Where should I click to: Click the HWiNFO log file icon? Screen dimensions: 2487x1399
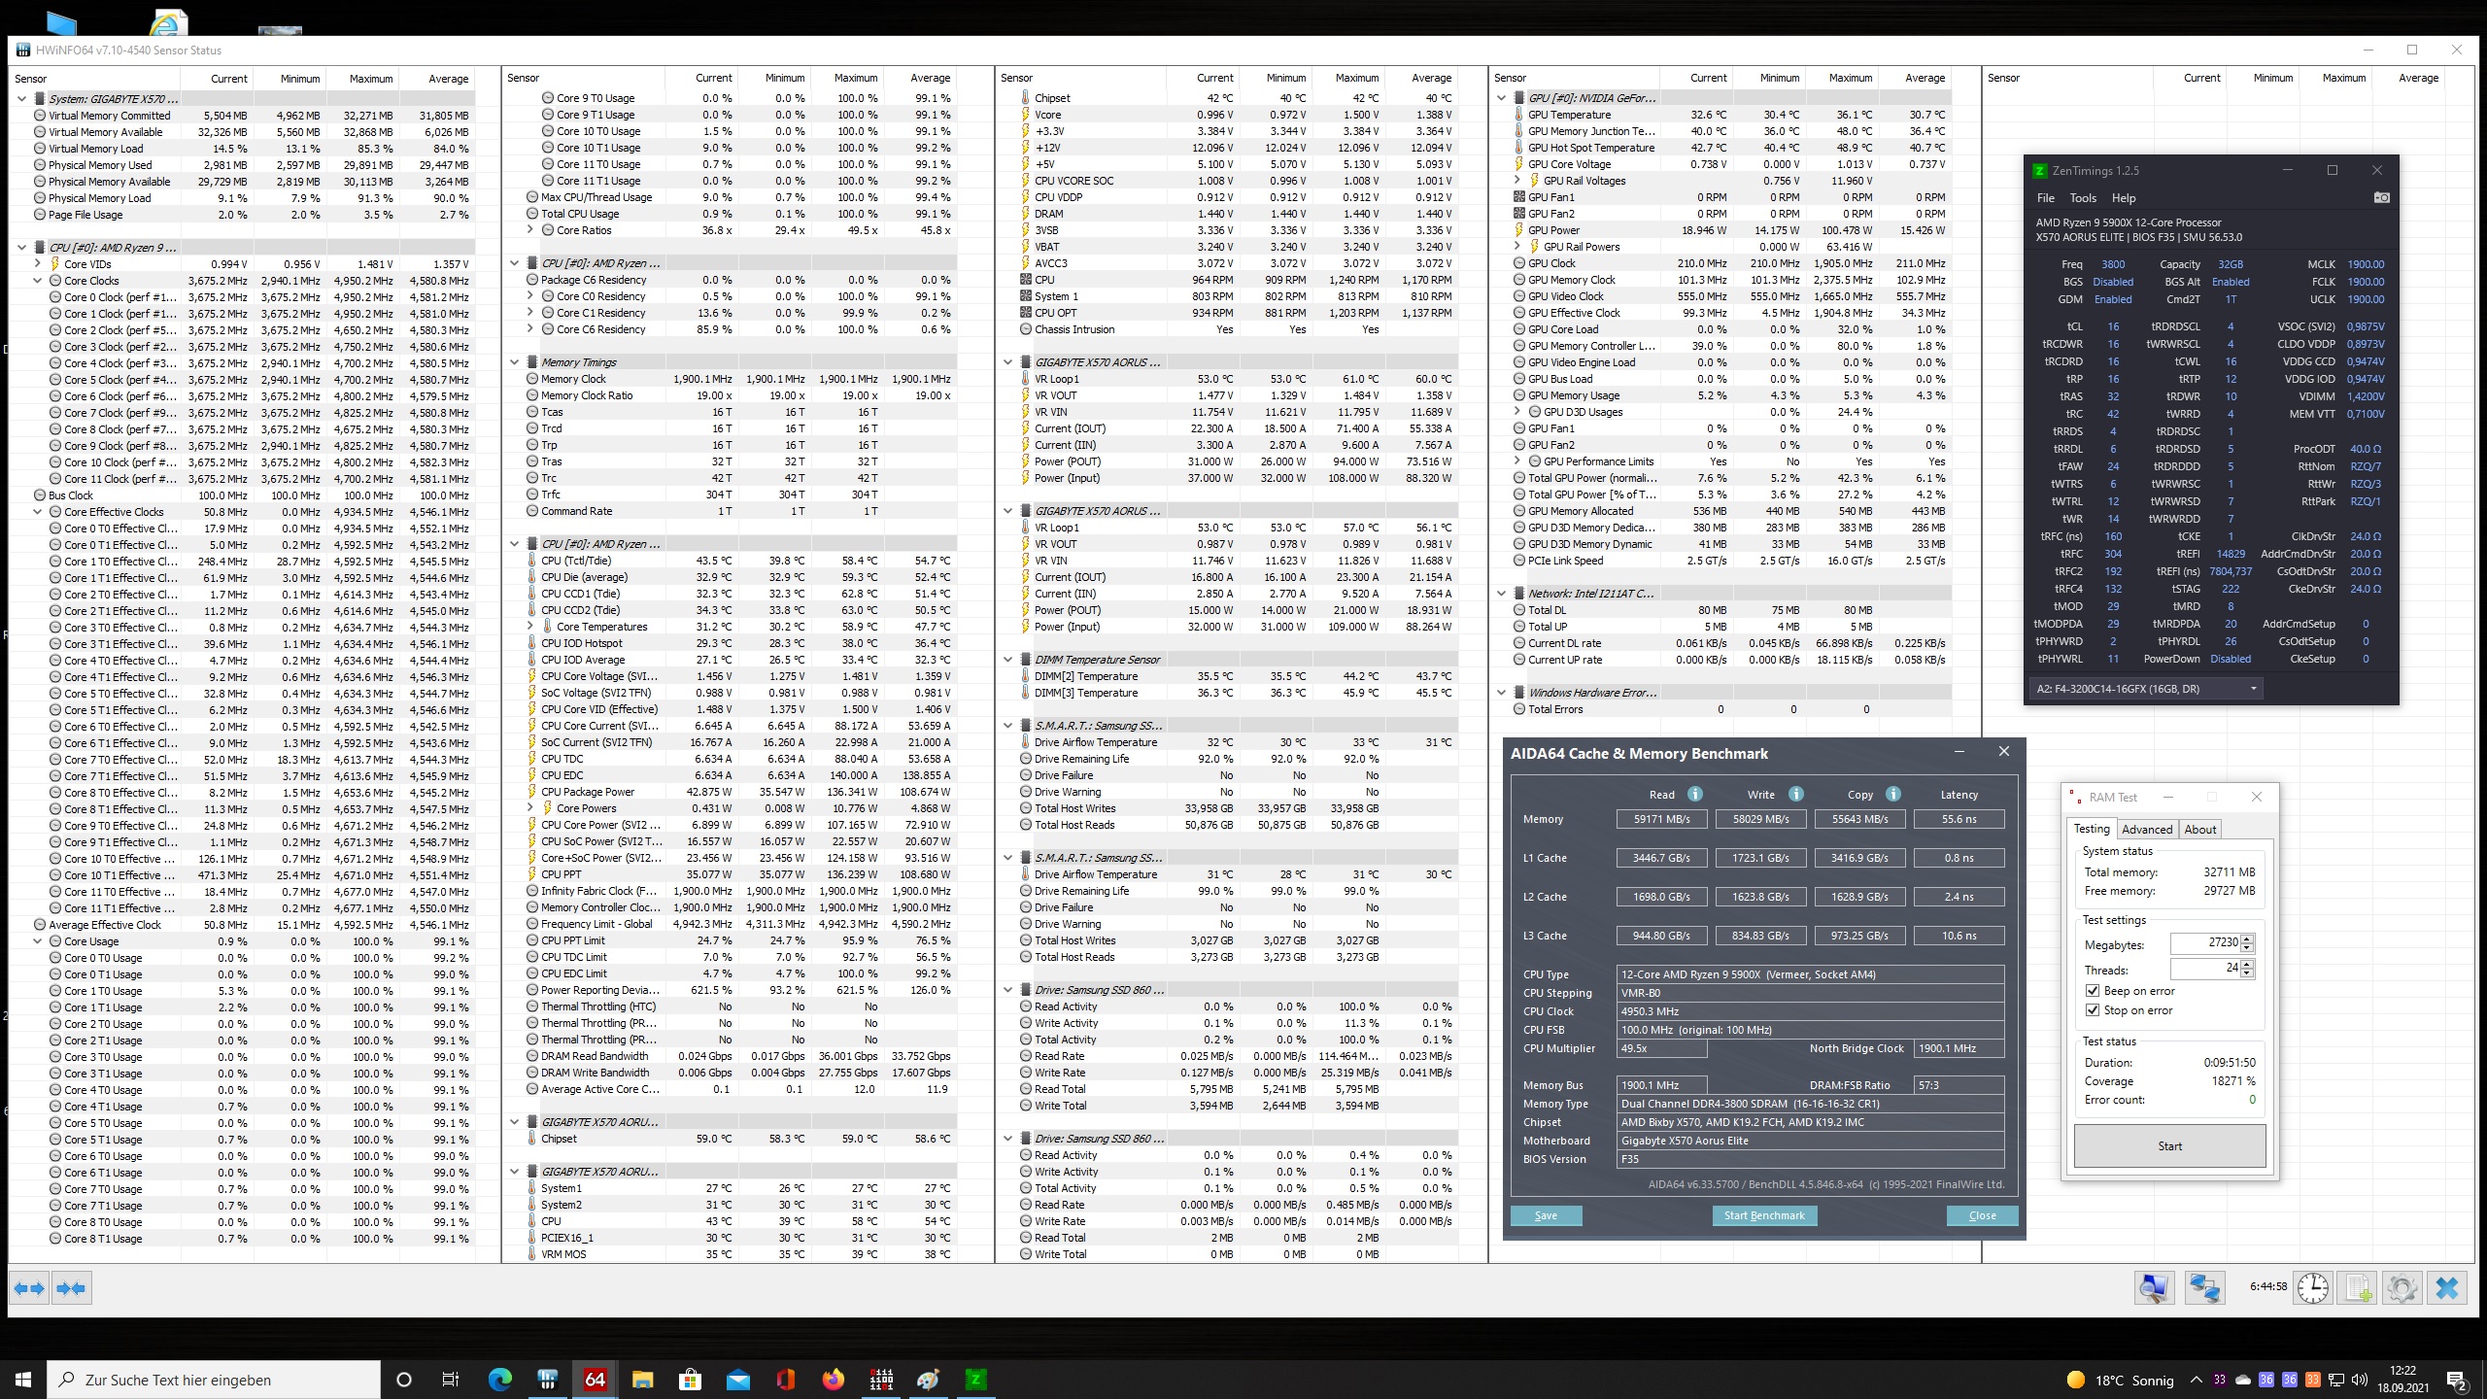tap(2358, 1288)
